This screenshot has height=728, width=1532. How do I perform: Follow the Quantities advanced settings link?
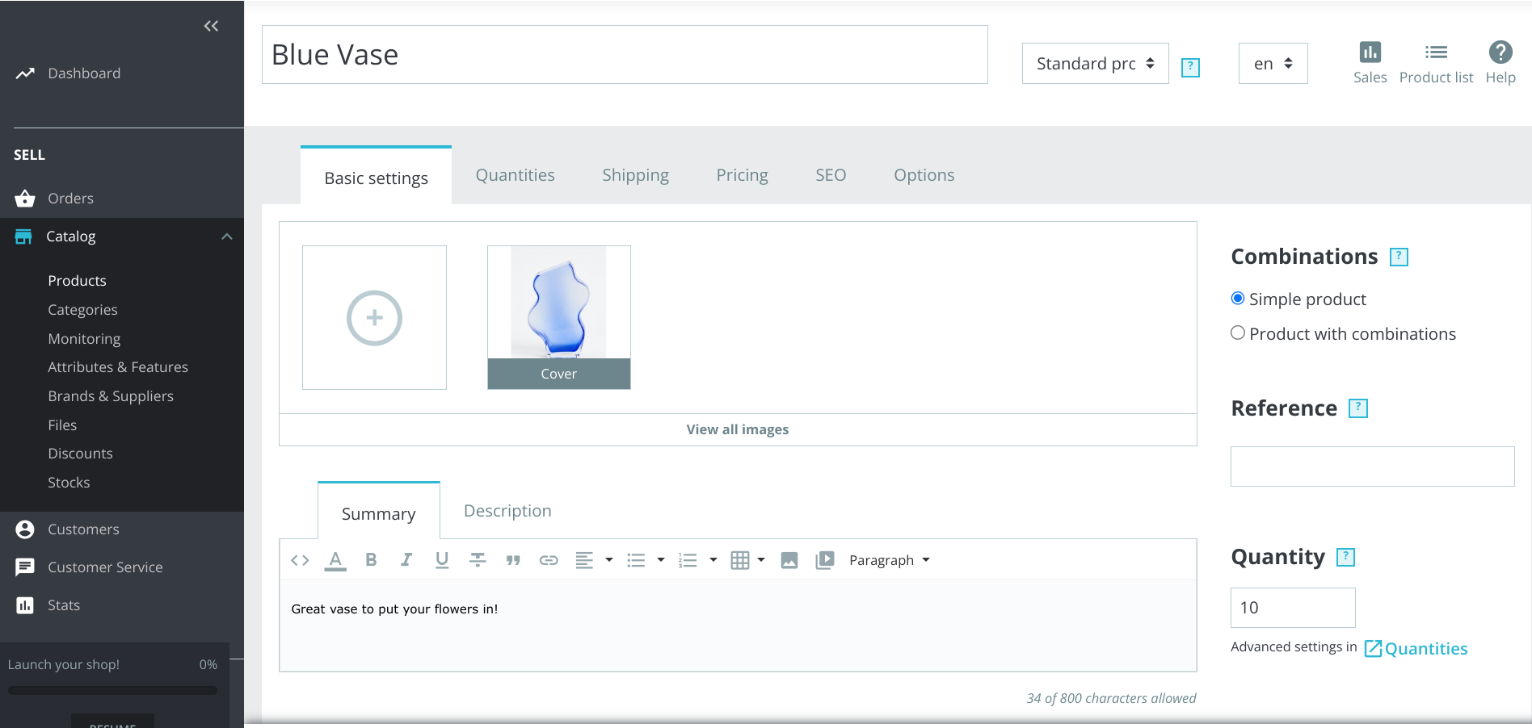[x=1416, y=649]
